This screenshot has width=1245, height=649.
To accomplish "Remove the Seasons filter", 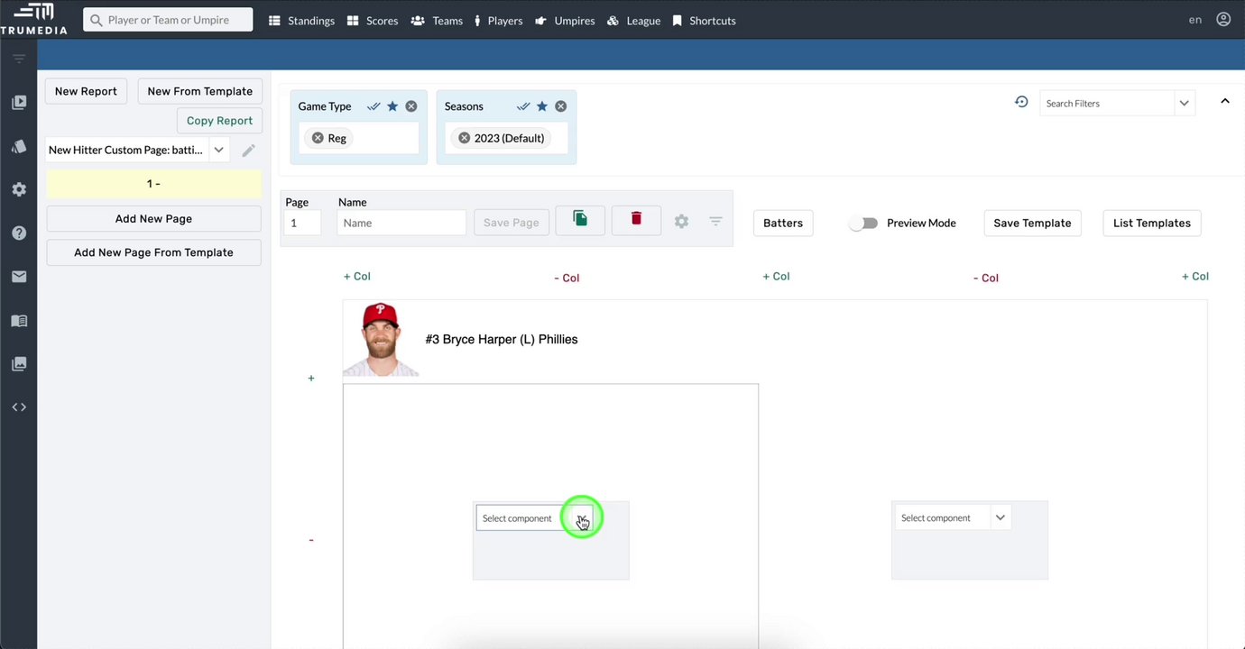I will pyautogui.click(x=561, y=106).
